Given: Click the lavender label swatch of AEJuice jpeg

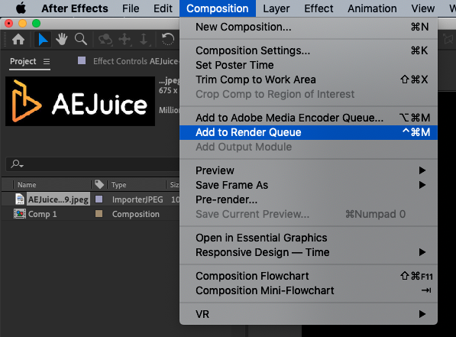Looking at the screenshot, I should coord(99,199).
